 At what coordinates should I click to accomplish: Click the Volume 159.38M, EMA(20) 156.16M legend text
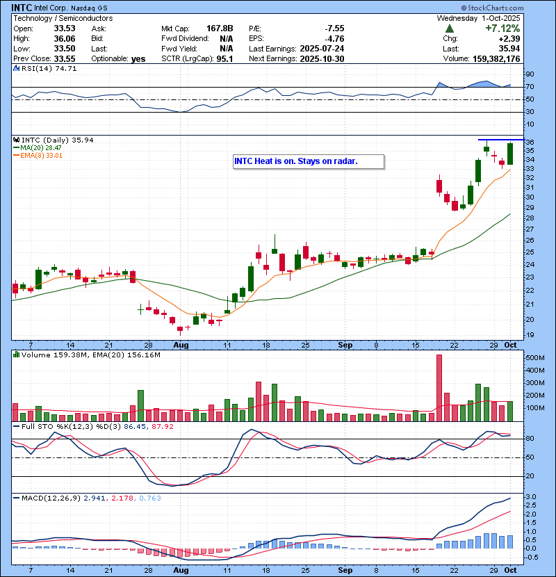coord(91,355)
